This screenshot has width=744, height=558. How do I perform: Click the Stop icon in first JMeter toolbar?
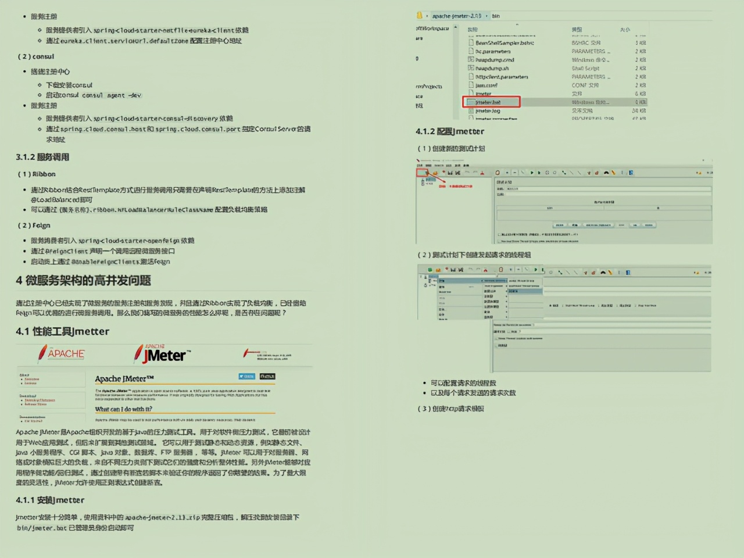tap(547, 173)
